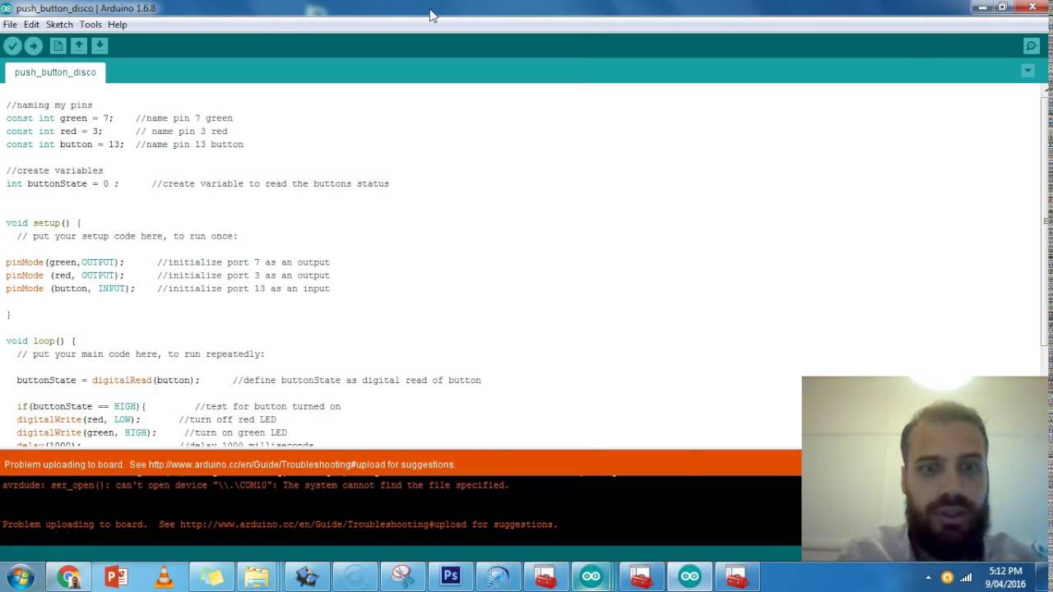1053x592 pixels.
Task: Click comment '// put your setup code here'
Action: 127,236
